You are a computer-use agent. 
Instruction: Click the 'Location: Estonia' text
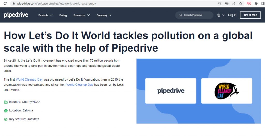[21, 110]
